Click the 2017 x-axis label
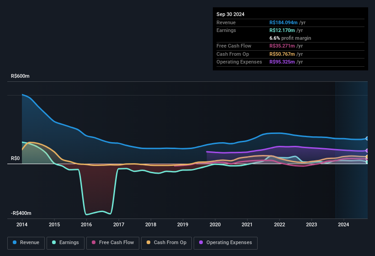 119,224
